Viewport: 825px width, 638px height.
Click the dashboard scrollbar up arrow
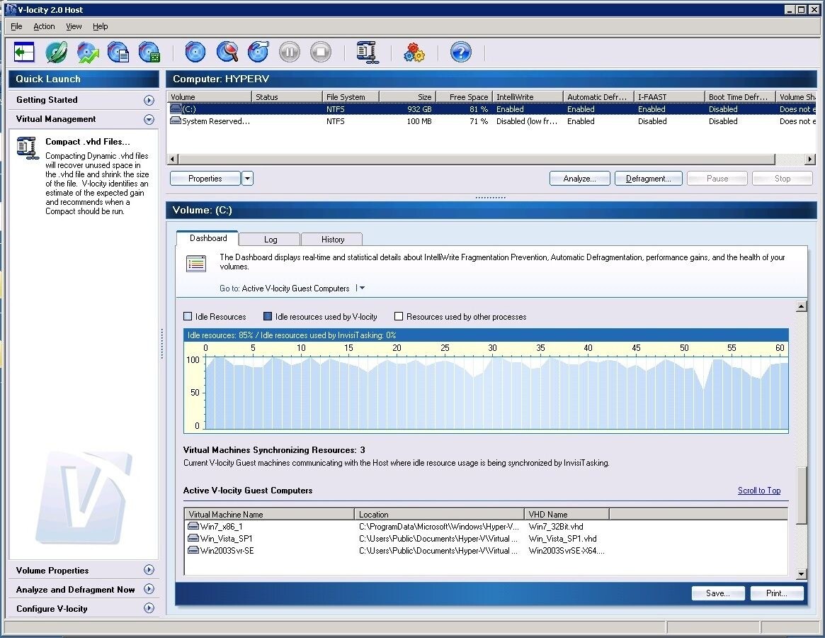tap(802, 306)
